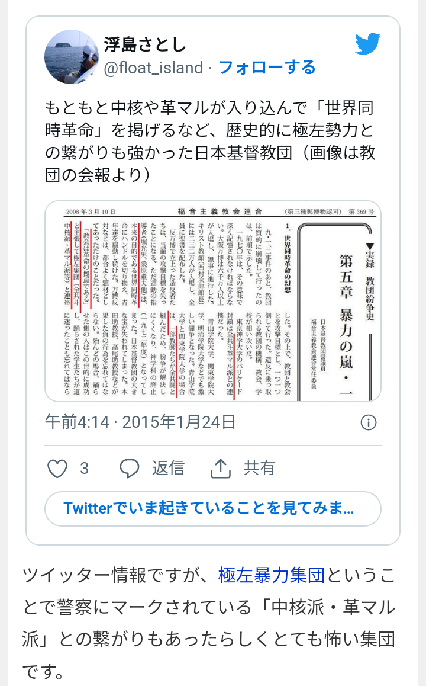
Task: Open the tweet info circle icon
Action: tap(369, 422)
